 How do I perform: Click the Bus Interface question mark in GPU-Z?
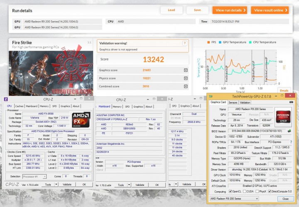291,142
